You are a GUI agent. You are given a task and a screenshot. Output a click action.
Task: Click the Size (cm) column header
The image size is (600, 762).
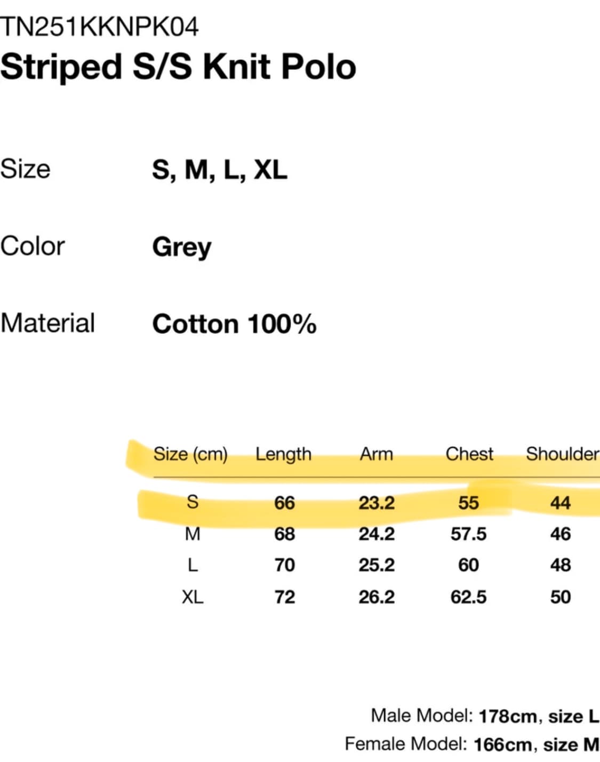click(190, 454)
